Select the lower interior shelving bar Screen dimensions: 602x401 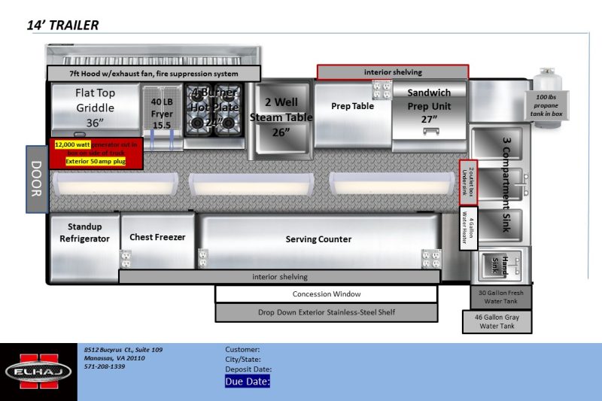click(279, 277)
